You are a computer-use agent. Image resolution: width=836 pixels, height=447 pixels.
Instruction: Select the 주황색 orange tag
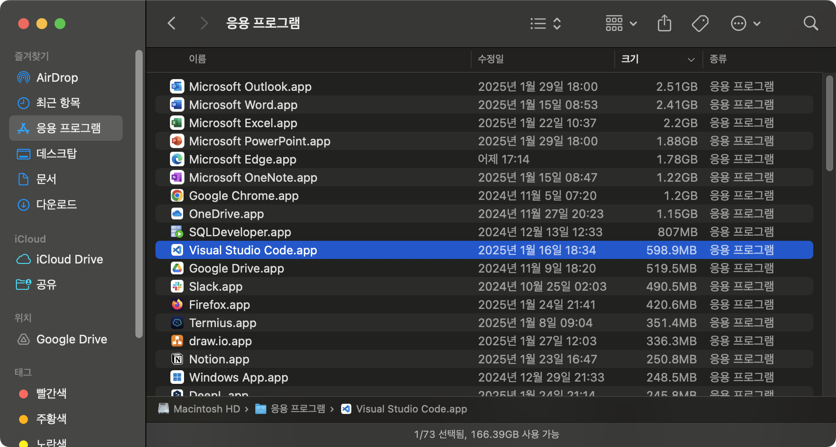pyautogui.click(x=66, y=419)
